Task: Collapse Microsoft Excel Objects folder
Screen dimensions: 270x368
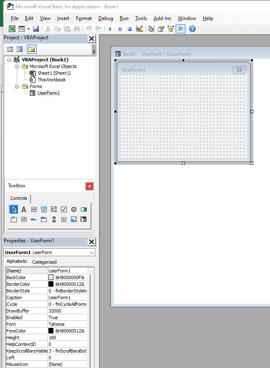Action: click(17, 66)
